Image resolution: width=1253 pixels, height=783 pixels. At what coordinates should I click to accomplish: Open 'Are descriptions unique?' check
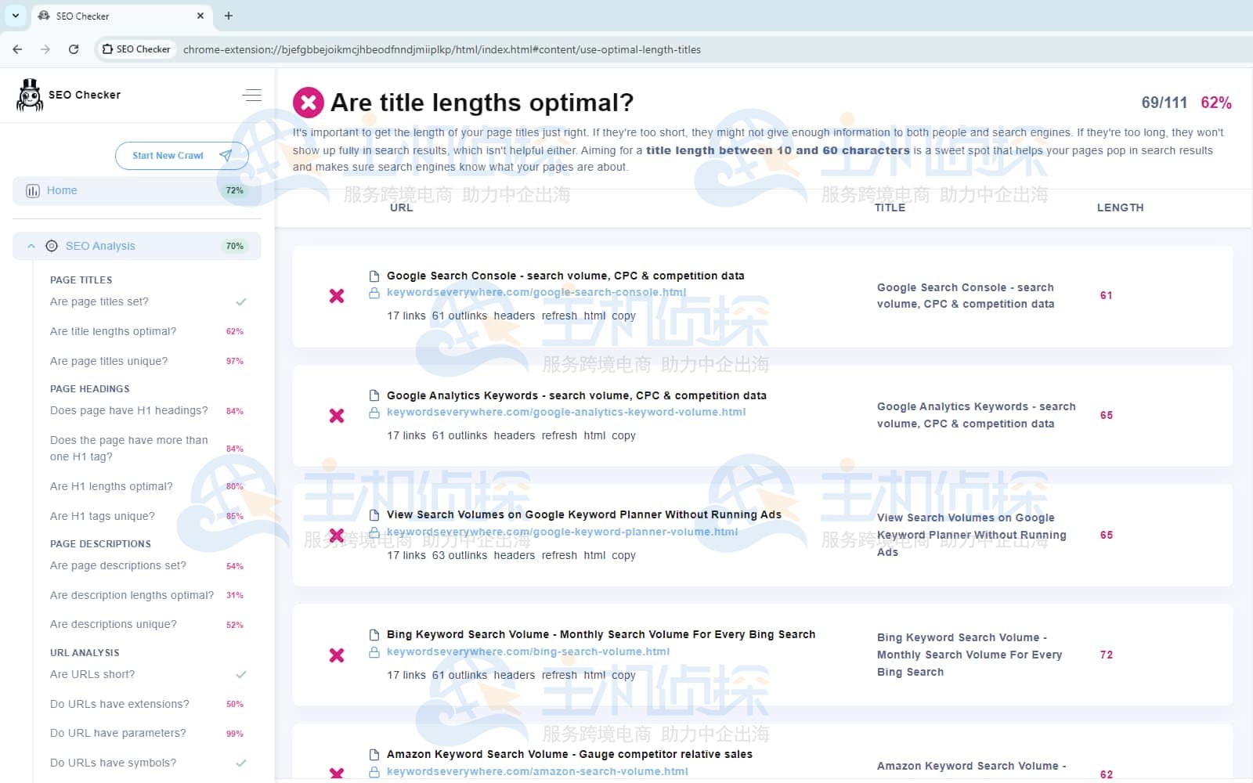pos(114,624)
